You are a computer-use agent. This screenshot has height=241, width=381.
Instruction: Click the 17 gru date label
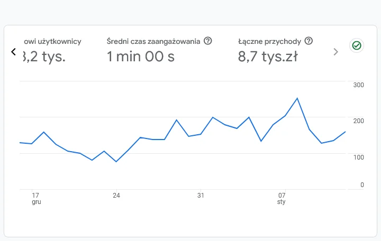(35, 198)
